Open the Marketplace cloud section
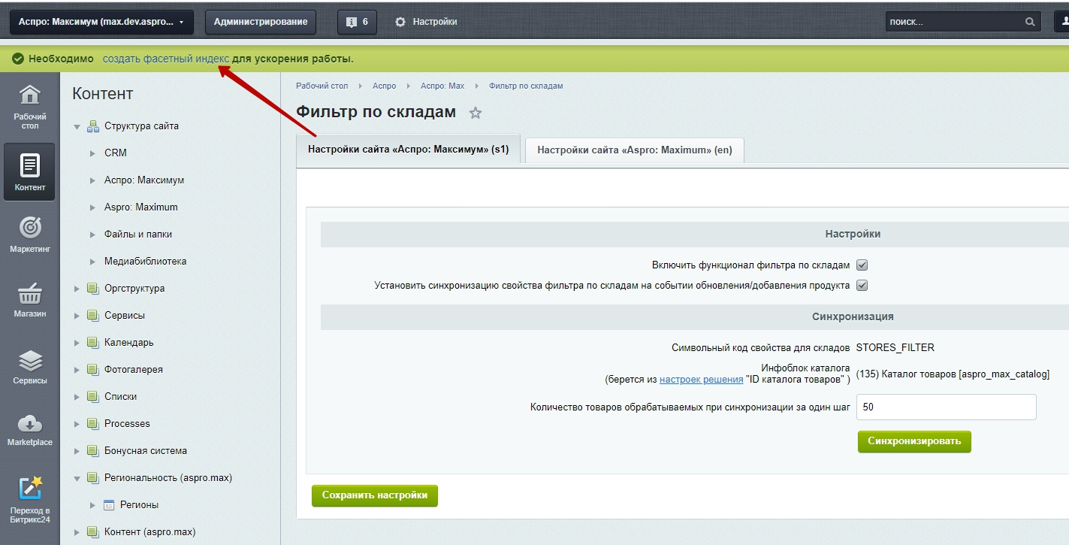This screenshot has height=545, width=1069. (29, 429)
